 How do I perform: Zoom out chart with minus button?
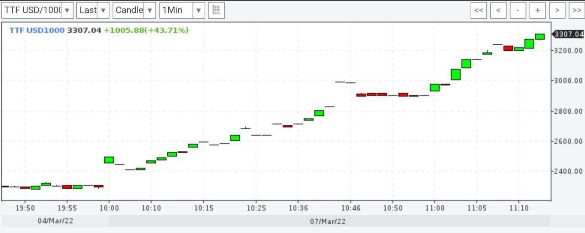[x=518, y=10]
